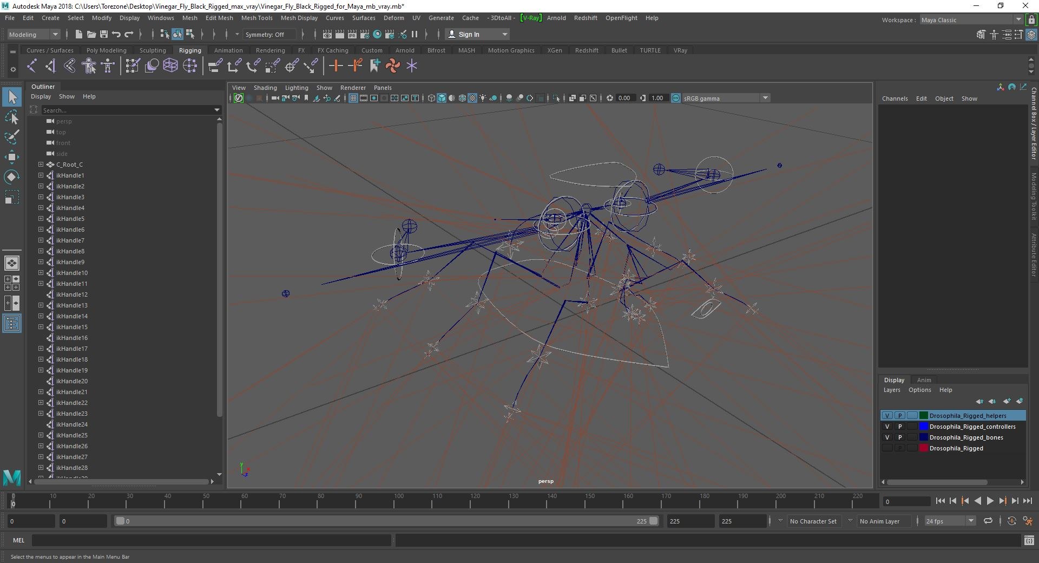Expand the C_Root_C node
This screenshot has height=563, width=1039.
click(x=41, y=165)
